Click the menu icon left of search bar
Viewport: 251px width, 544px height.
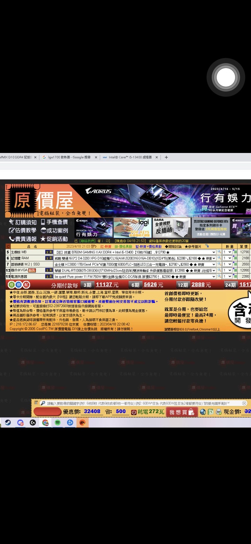coord(36,403)
